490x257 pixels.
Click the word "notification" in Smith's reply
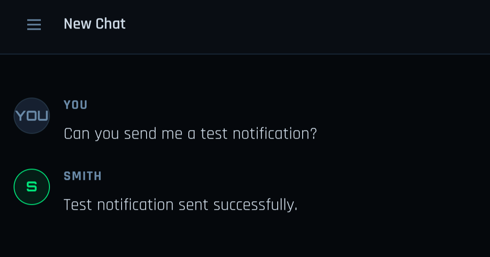[135, 205]
